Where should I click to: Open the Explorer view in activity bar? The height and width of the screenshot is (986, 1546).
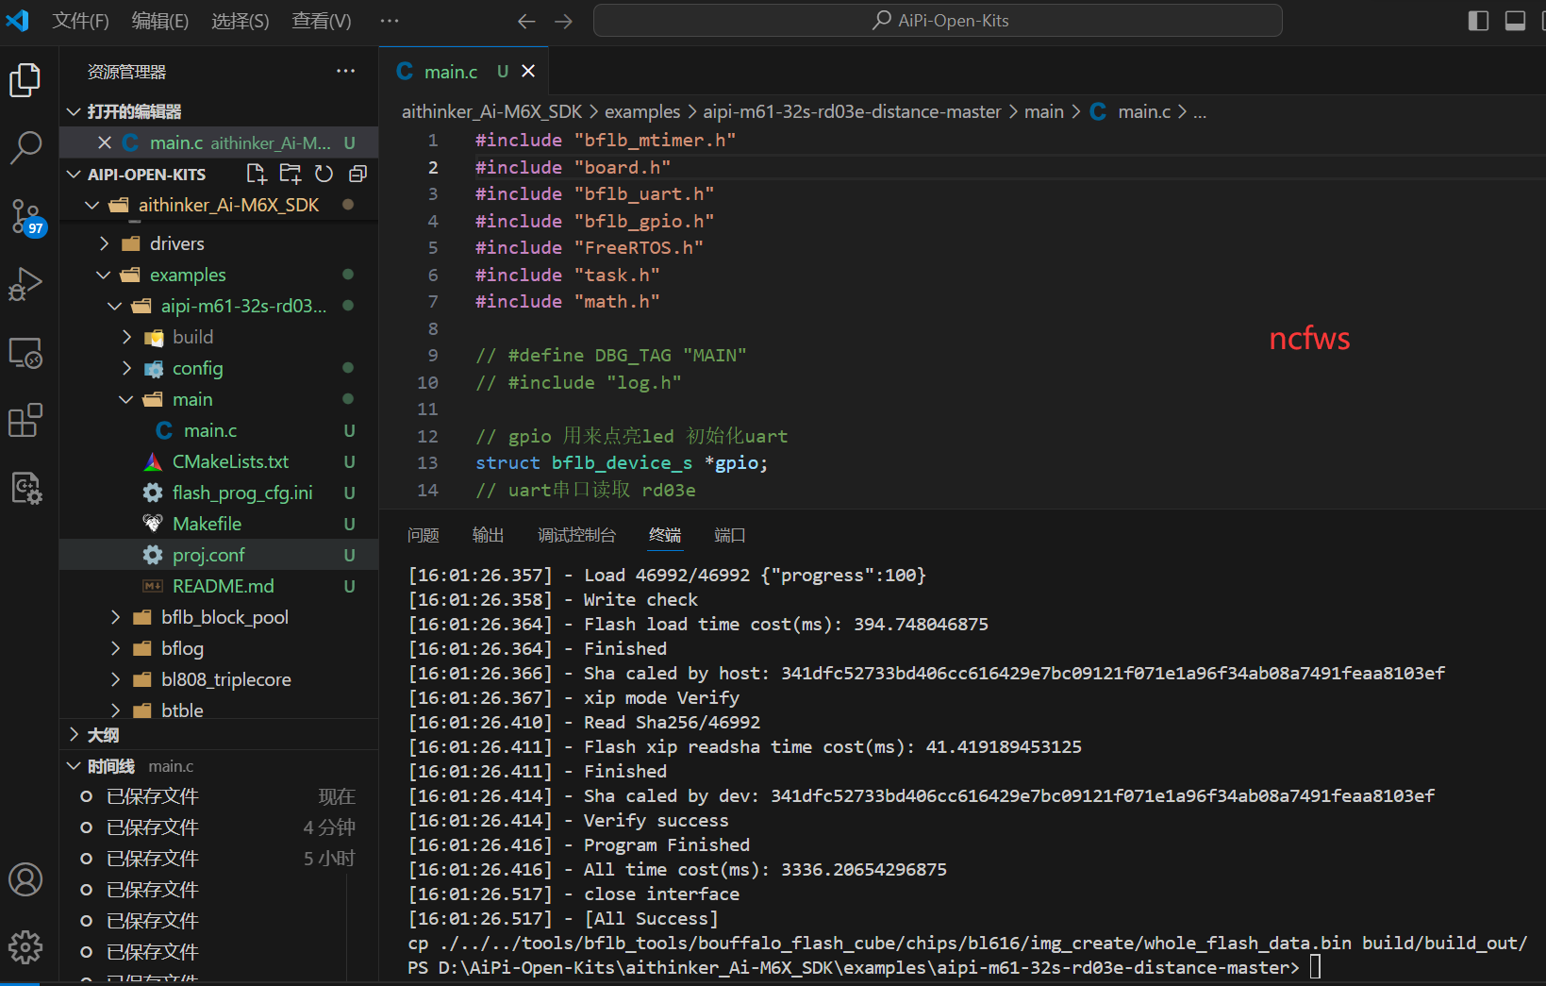tap(25, 80)
